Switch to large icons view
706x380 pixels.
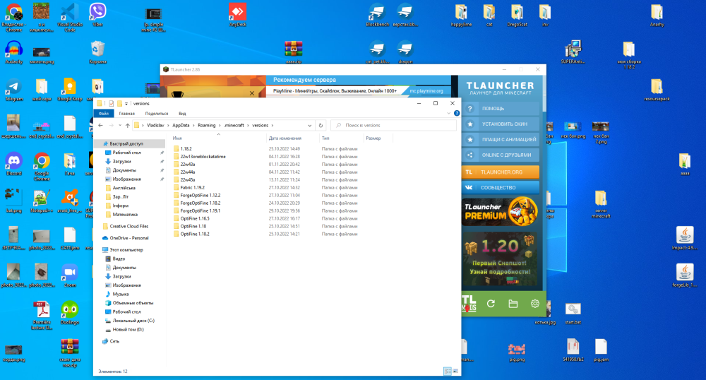click(455, 372)
